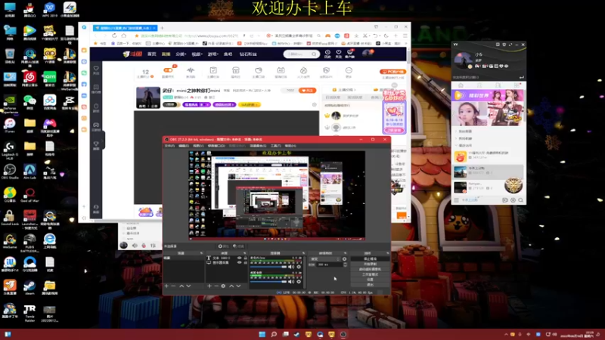Toggle visibility of the 显示器采集 source

click(x=239, y=262)
